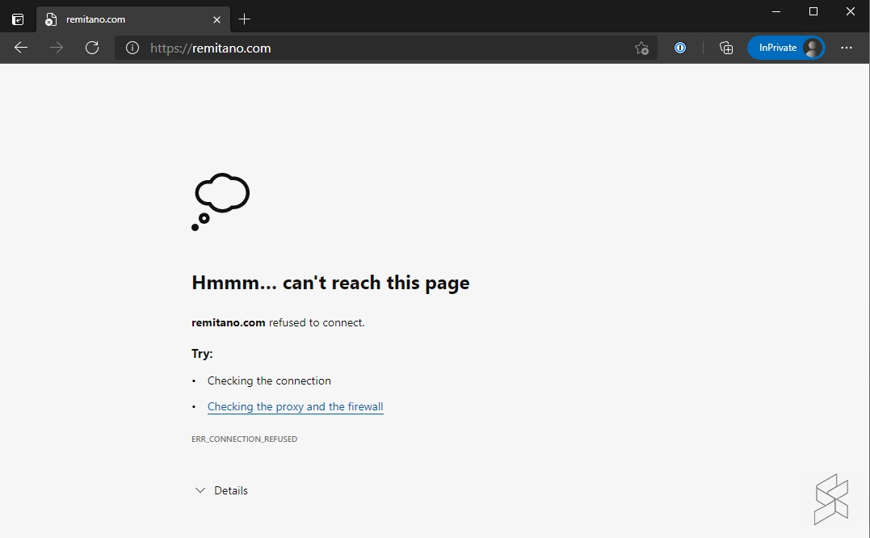Screen dimensions: 870x538
Task: Minimize the browser window
Action: 776,11
